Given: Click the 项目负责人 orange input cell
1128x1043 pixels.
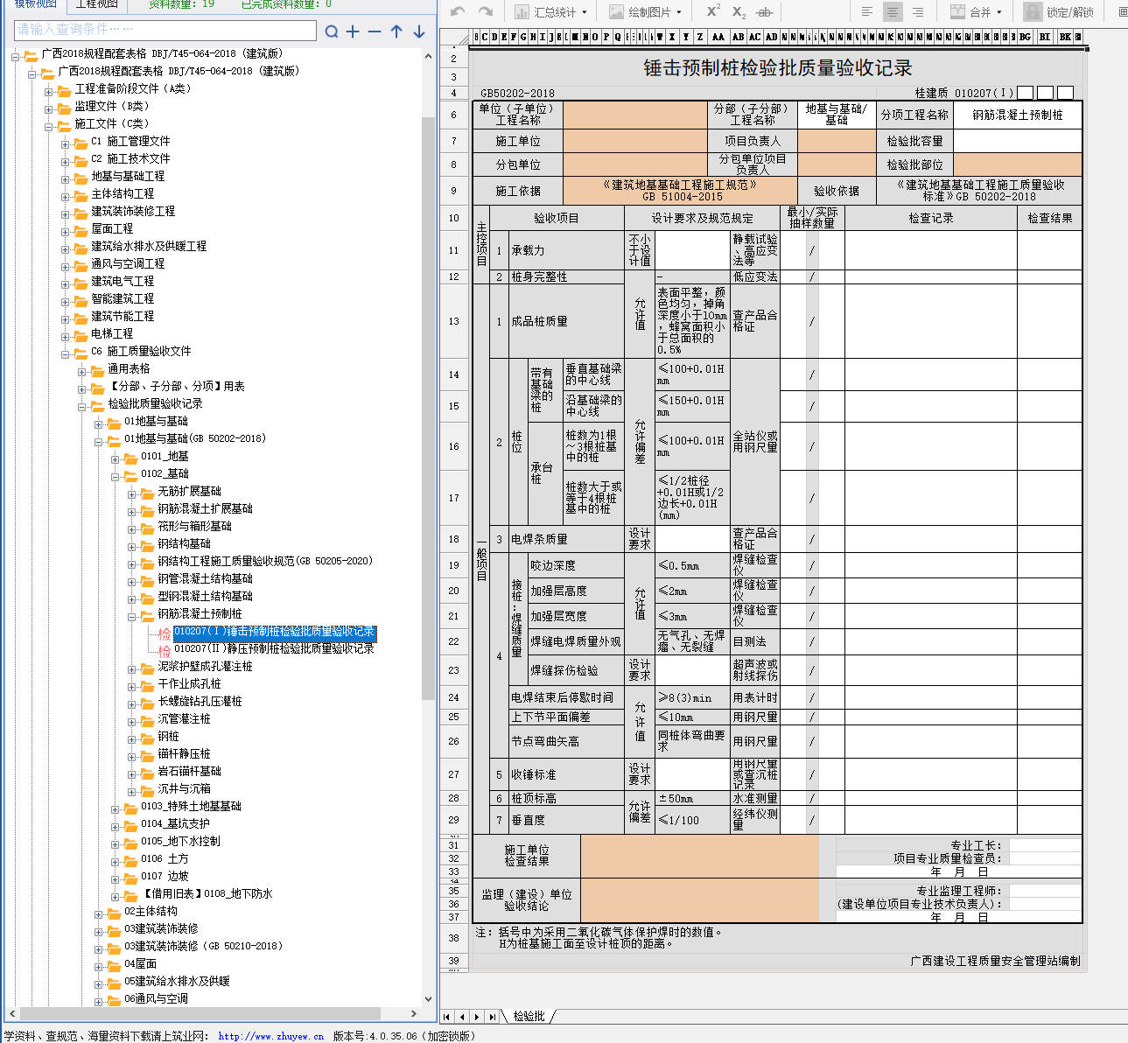Looking at the screenshot, I should point(837,141).
